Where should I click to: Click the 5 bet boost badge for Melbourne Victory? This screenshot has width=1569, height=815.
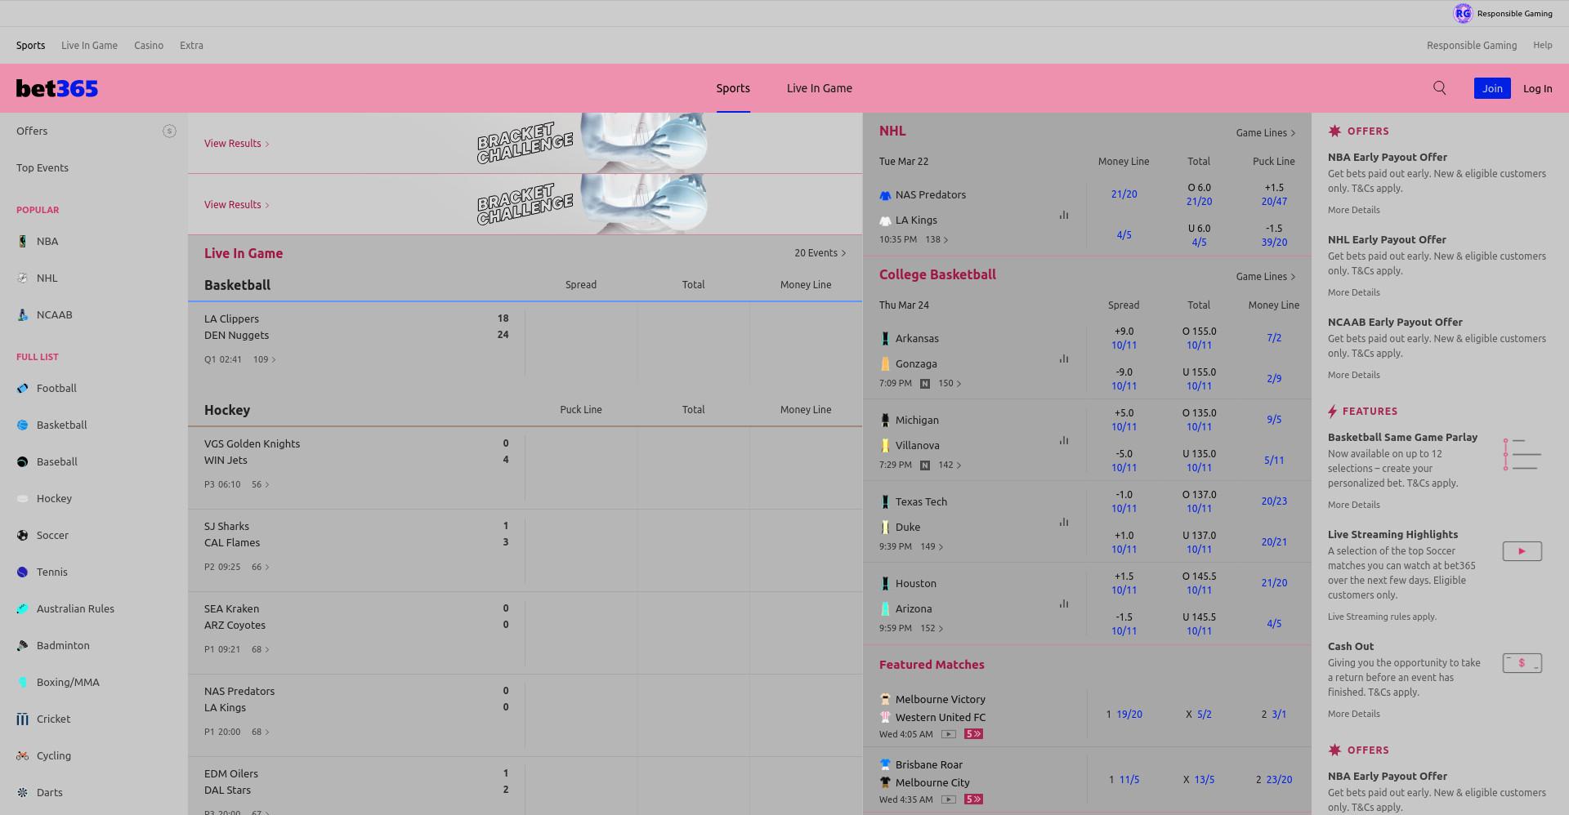[x=973, y=734]
